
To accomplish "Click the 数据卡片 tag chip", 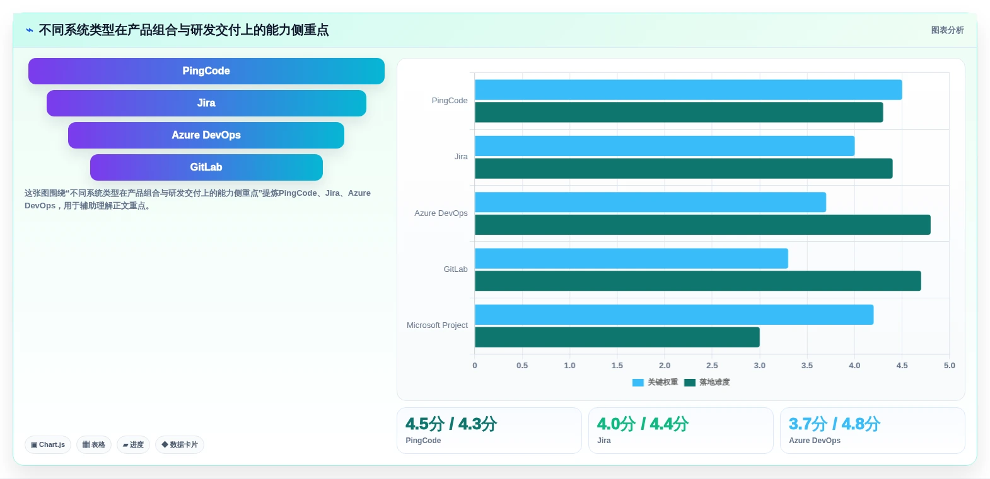I will click(180, 444).
